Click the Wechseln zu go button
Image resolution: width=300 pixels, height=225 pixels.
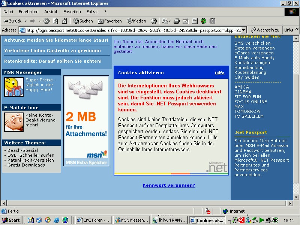pos(265,30)
